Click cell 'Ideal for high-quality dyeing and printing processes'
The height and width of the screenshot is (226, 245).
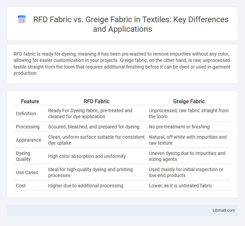pos(96,172)
